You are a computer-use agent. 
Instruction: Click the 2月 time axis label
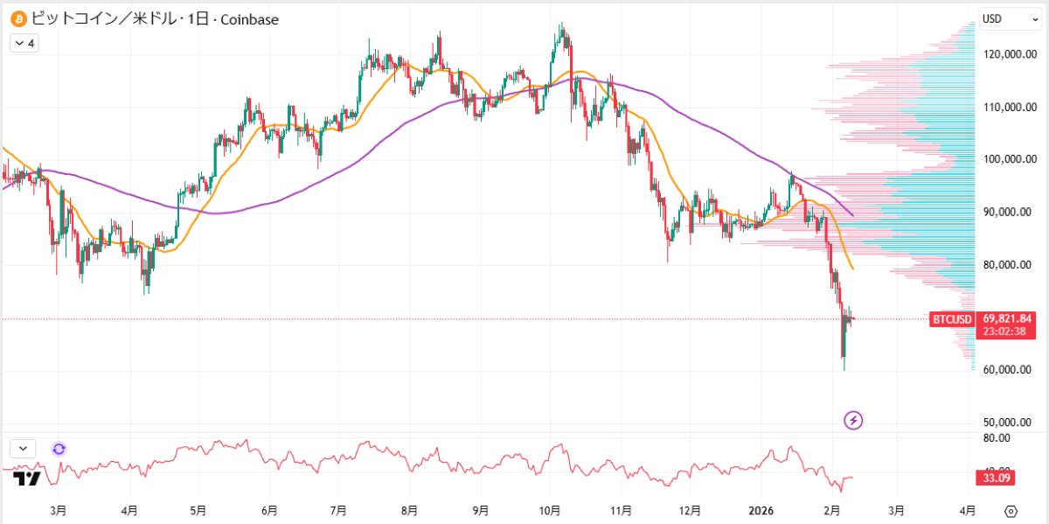click(x=832, y=510)
